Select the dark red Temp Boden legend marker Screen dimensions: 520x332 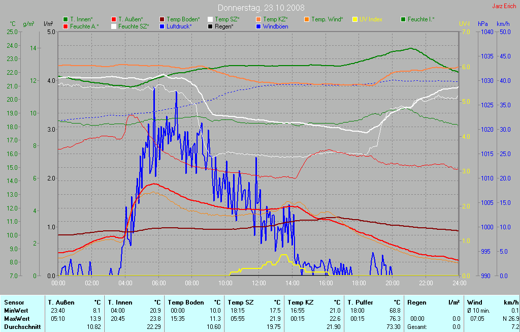pos(162,19)
